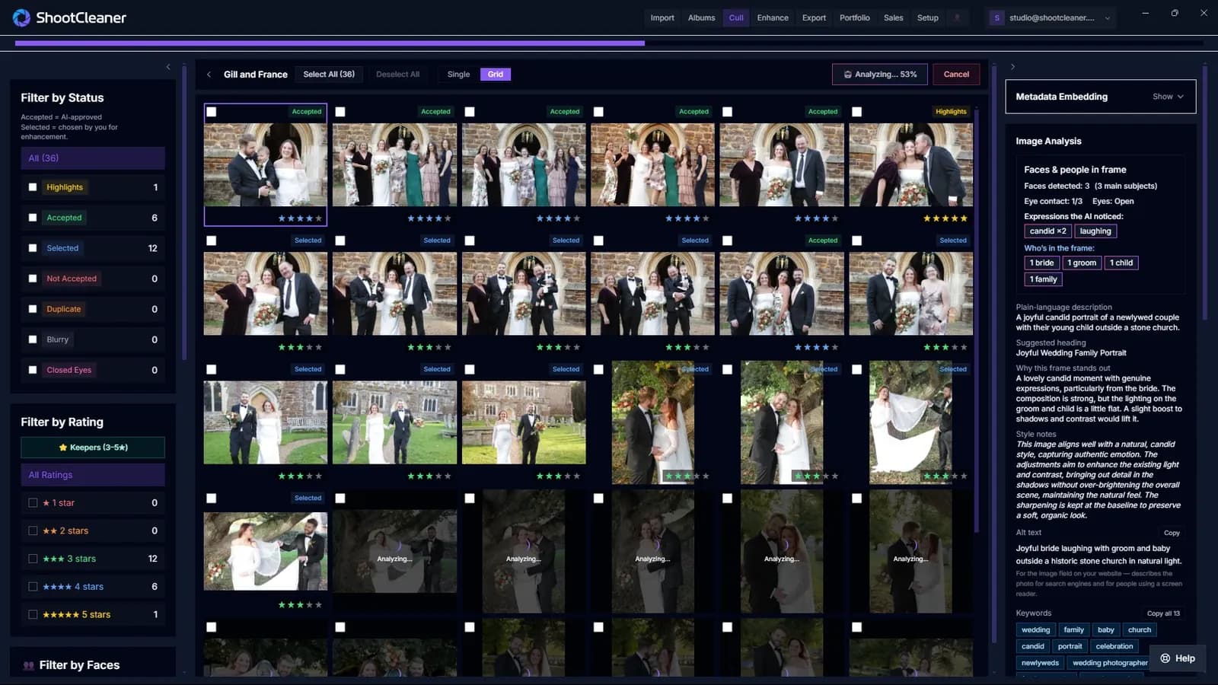
Task: Toggle the right panel chevron arrow
Action: tap(1012, 67)
